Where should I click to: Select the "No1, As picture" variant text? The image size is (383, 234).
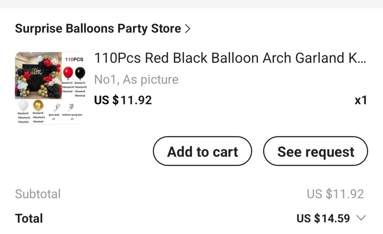136,80
